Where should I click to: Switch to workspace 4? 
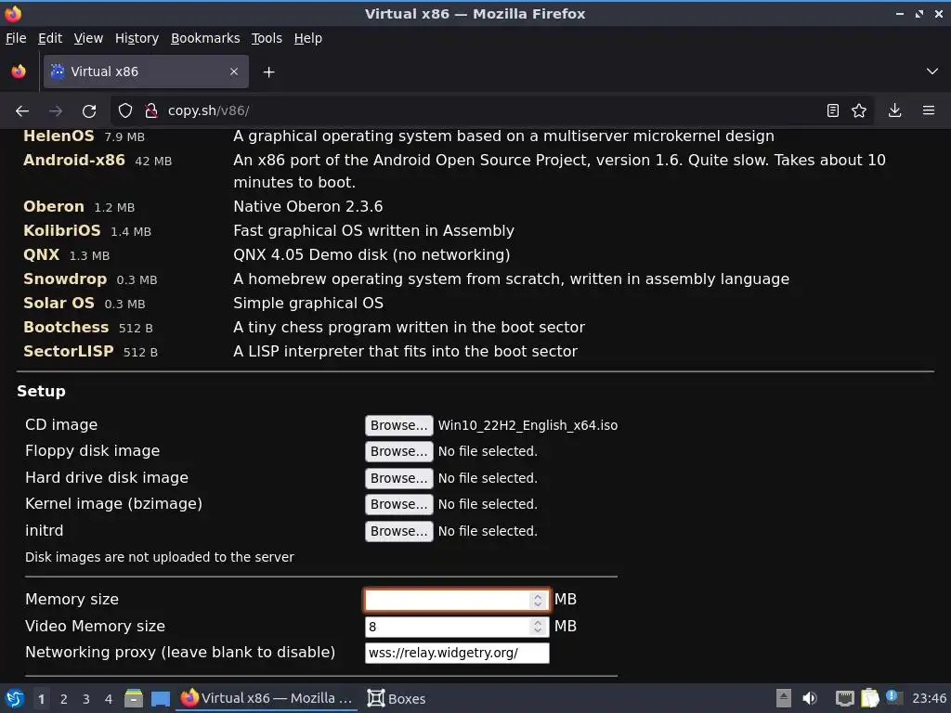pyautogui.click(x=109, y=699)
